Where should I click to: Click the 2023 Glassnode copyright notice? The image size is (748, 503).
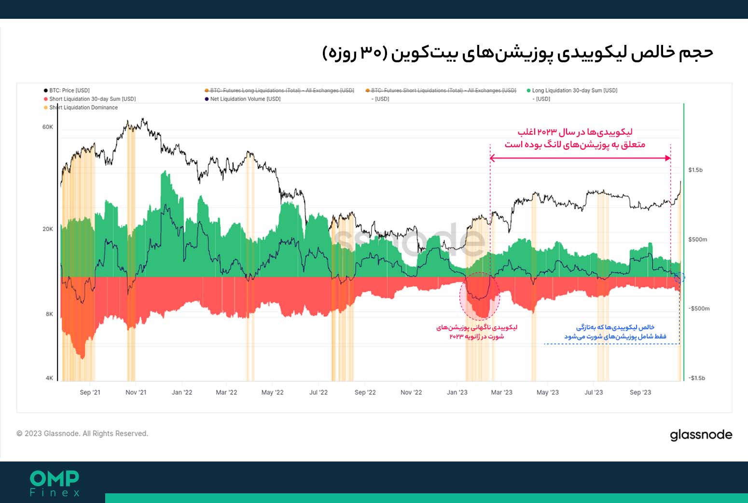82,433
